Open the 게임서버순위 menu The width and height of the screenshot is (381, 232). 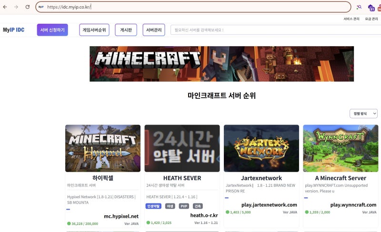point(94,30)
